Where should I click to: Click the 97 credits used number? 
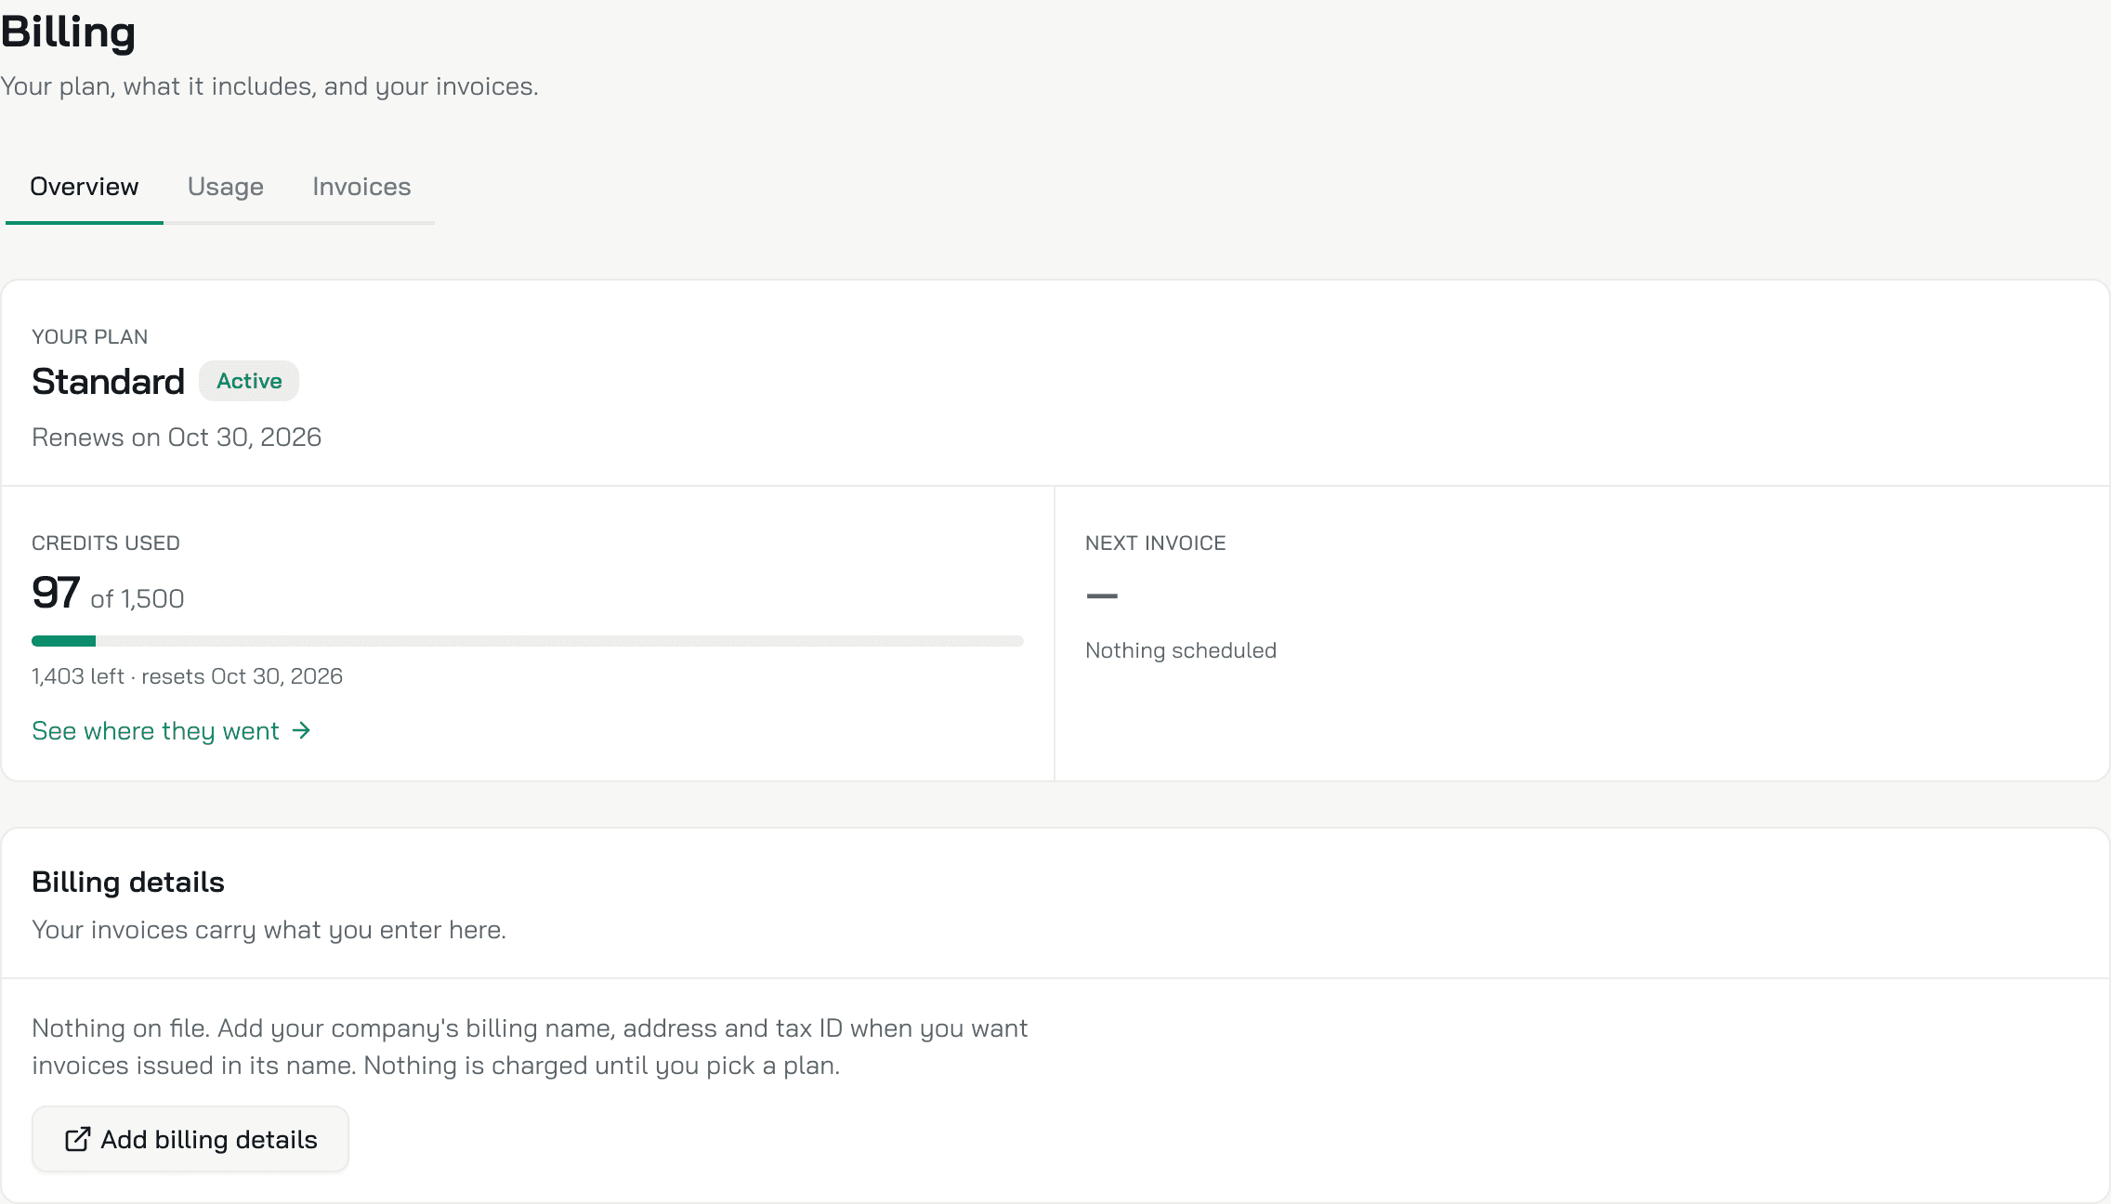pos(56,593)
